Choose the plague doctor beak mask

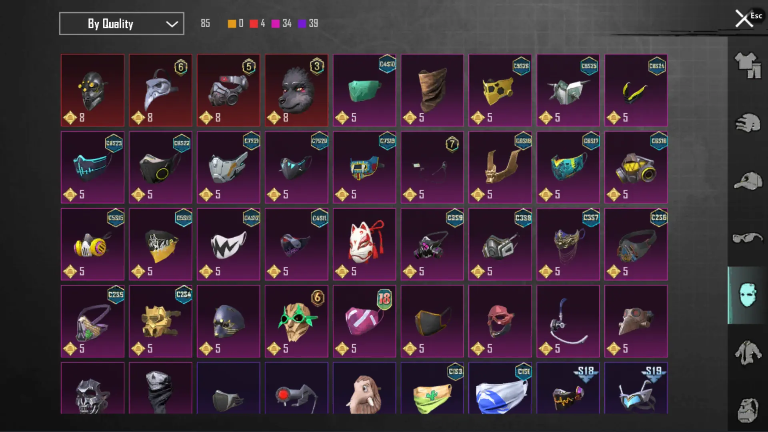(160, 90)
